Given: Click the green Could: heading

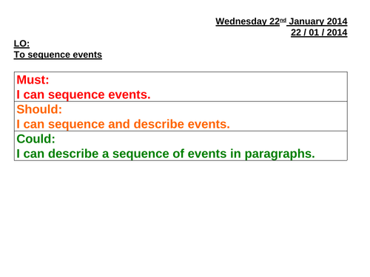Looking at the screenshot, I should (x=36, y=139).
